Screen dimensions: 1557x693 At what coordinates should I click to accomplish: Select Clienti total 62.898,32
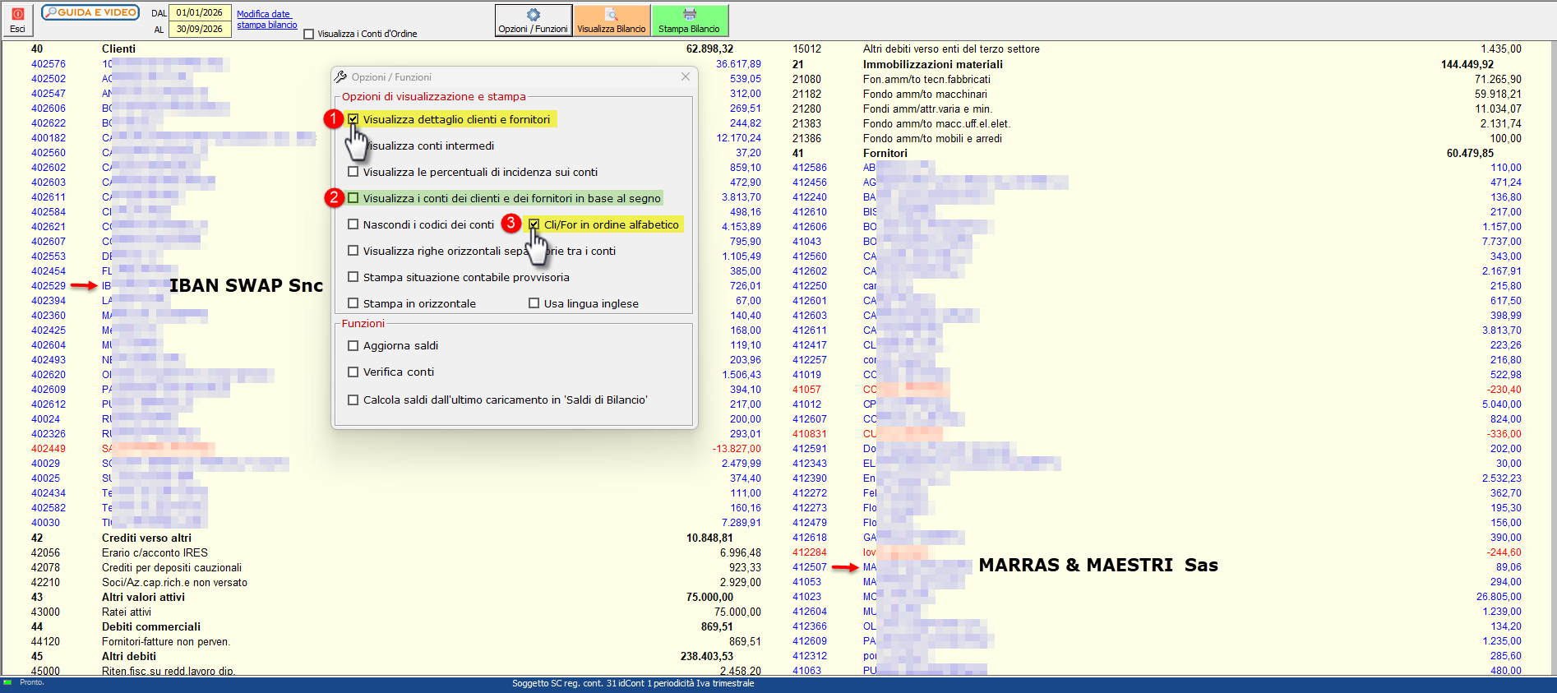click(709, 49)
